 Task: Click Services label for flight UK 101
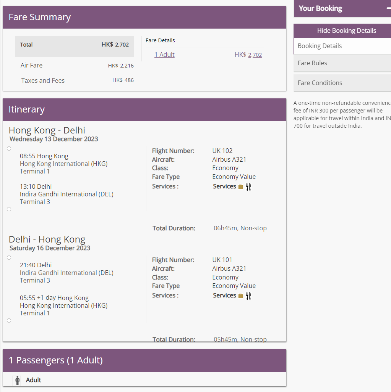tap(224, 296)
